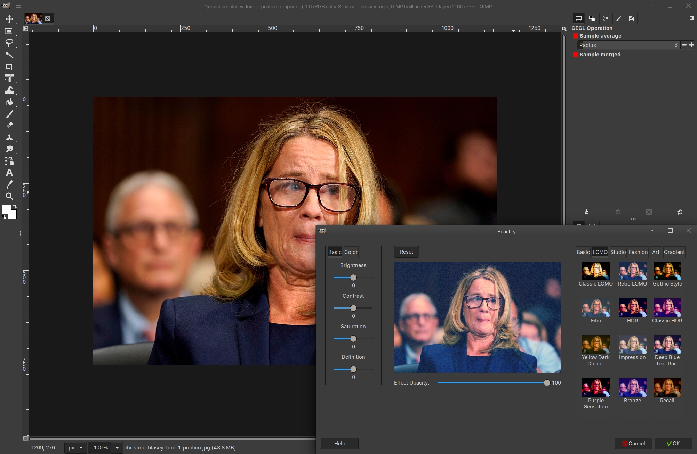697x454 pixels.
Task: Toggle the Sample merged checkbox
Action: 576,55
